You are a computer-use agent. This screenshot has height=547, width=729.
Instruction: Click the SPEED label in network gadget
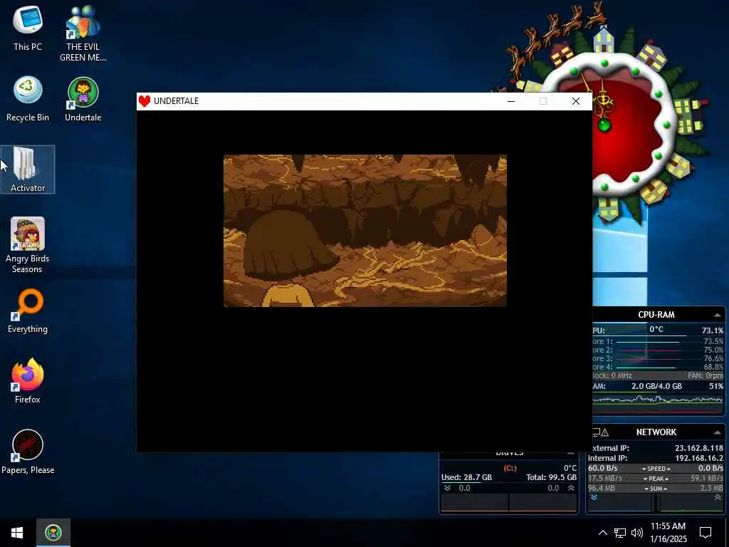point(656,469)
